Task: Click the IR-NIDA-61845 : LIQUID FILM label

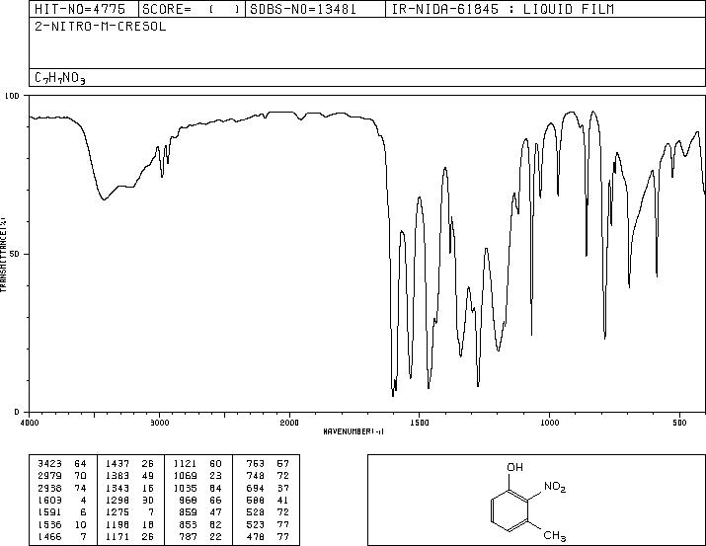Action: click(503, 9)
